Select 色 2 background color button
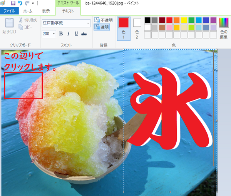Image resolution: width=231 pixels, height=196 pixels. click(137, 28)
